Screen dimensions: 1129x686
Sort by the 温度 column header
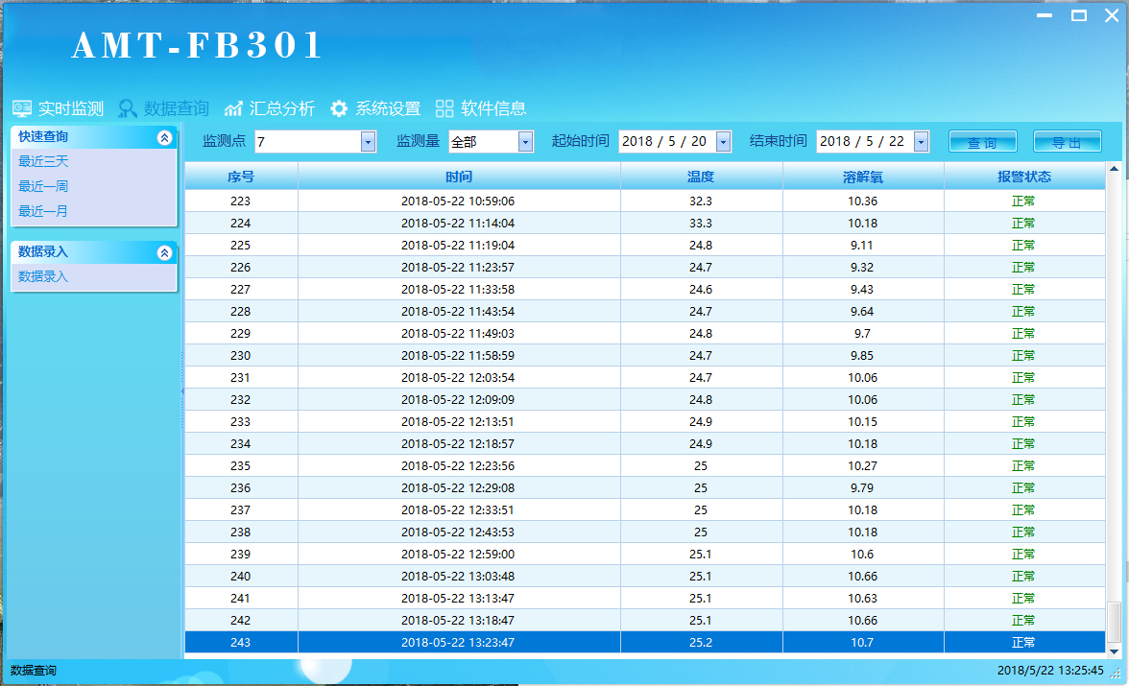pyautogui.click(x=701, y=177)
